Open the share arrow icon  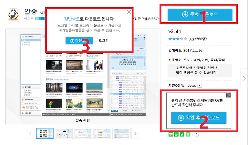point(197,134)
